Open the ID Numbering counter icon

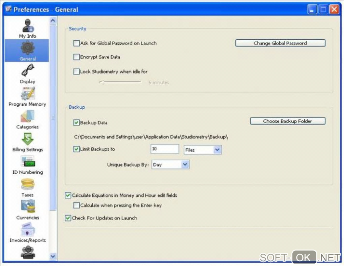pos(28,161)
